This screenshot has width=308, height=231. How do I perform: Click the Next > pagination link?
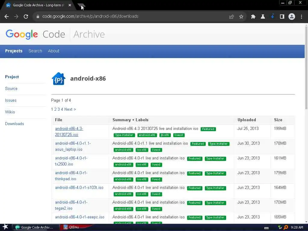click(x=70, y=109)
